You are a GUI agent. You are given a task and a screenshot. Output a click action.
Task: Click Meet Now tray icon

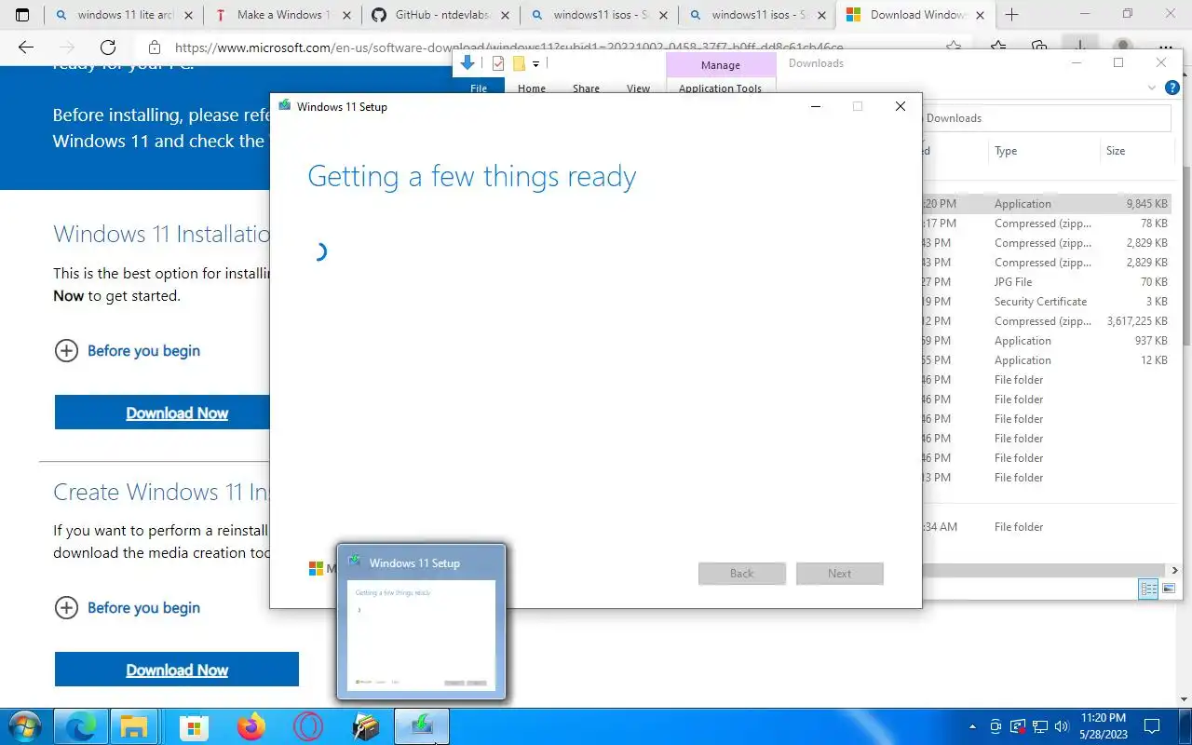tap(996, 726)
